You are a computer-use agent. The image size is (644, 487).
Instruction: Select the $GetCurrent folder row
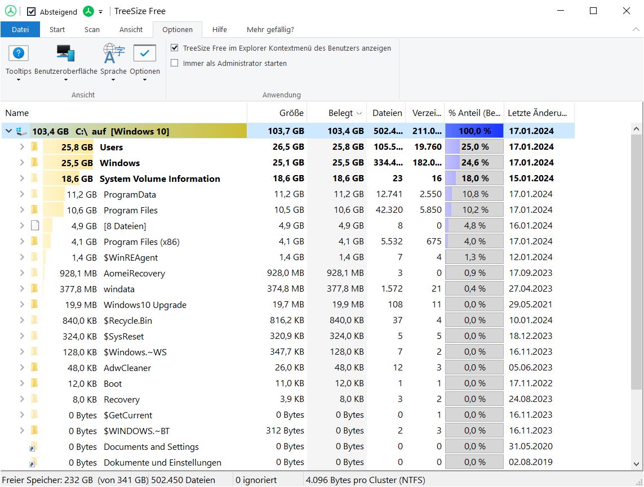pos(287,415)
